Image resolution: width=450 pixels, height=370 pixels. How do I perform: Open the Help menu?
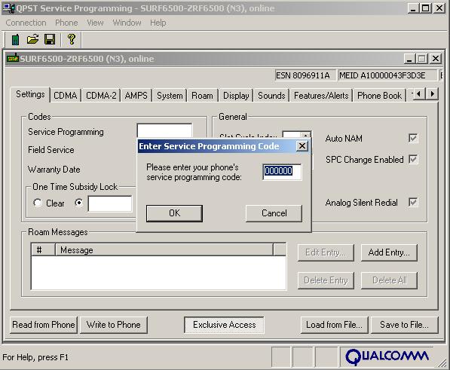pos(158,23)
